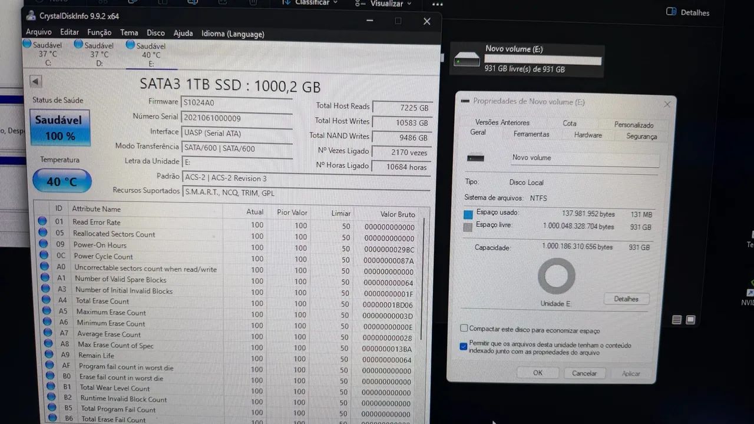Click Total Host Writes value 10583 GB

click(x=402, y=122)
